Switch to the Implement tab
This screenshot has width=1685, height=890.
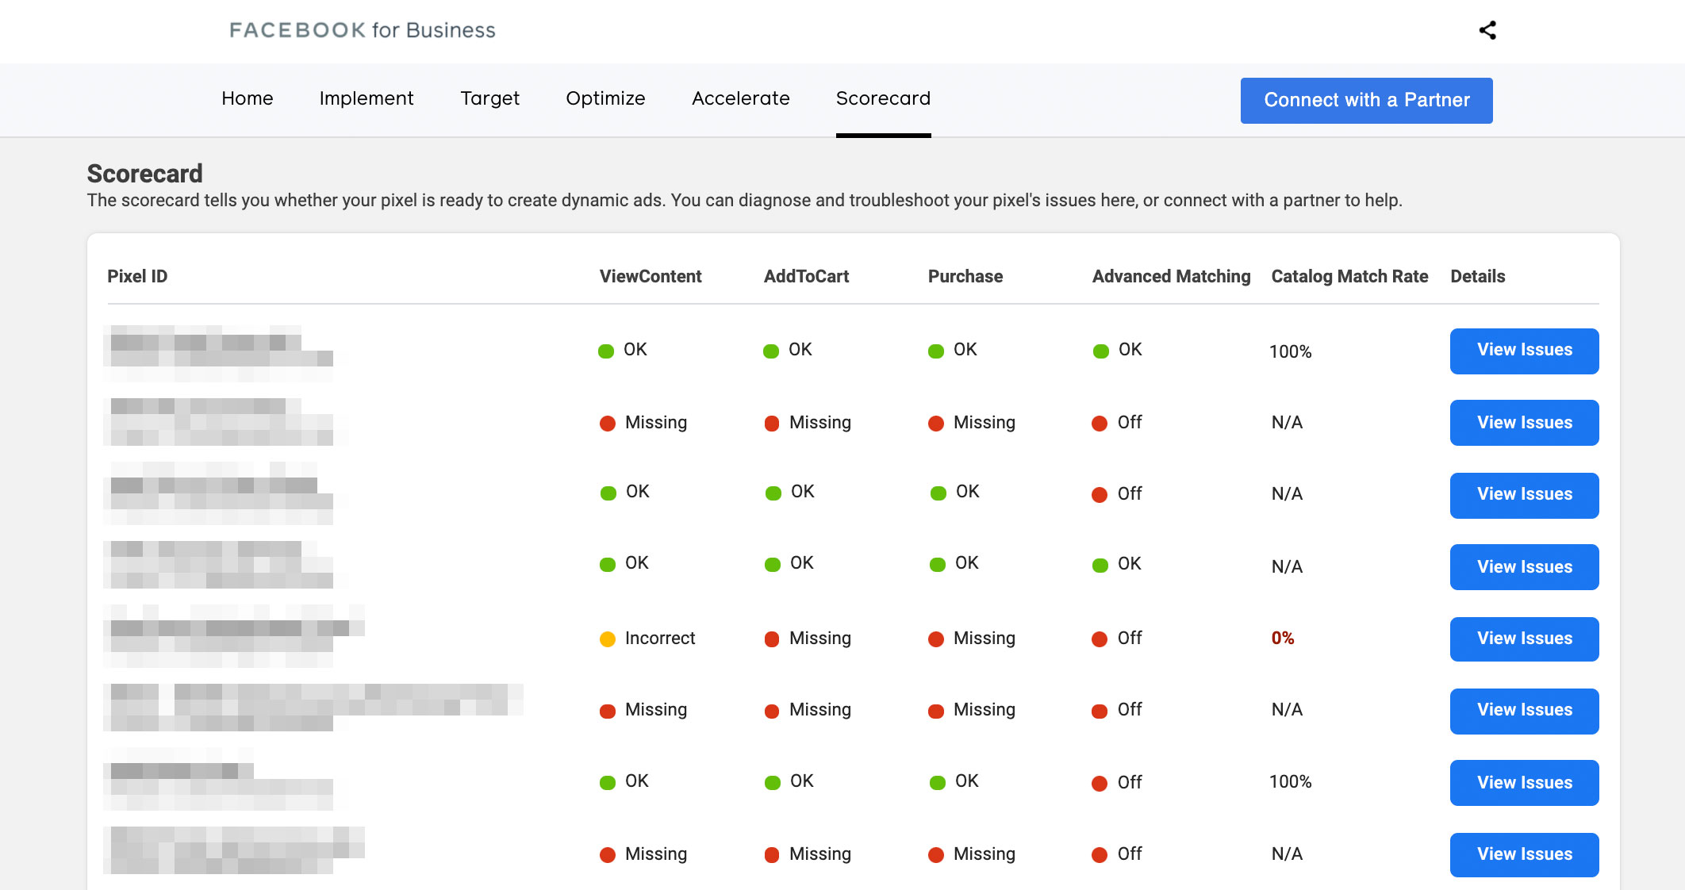click(367, 98)
